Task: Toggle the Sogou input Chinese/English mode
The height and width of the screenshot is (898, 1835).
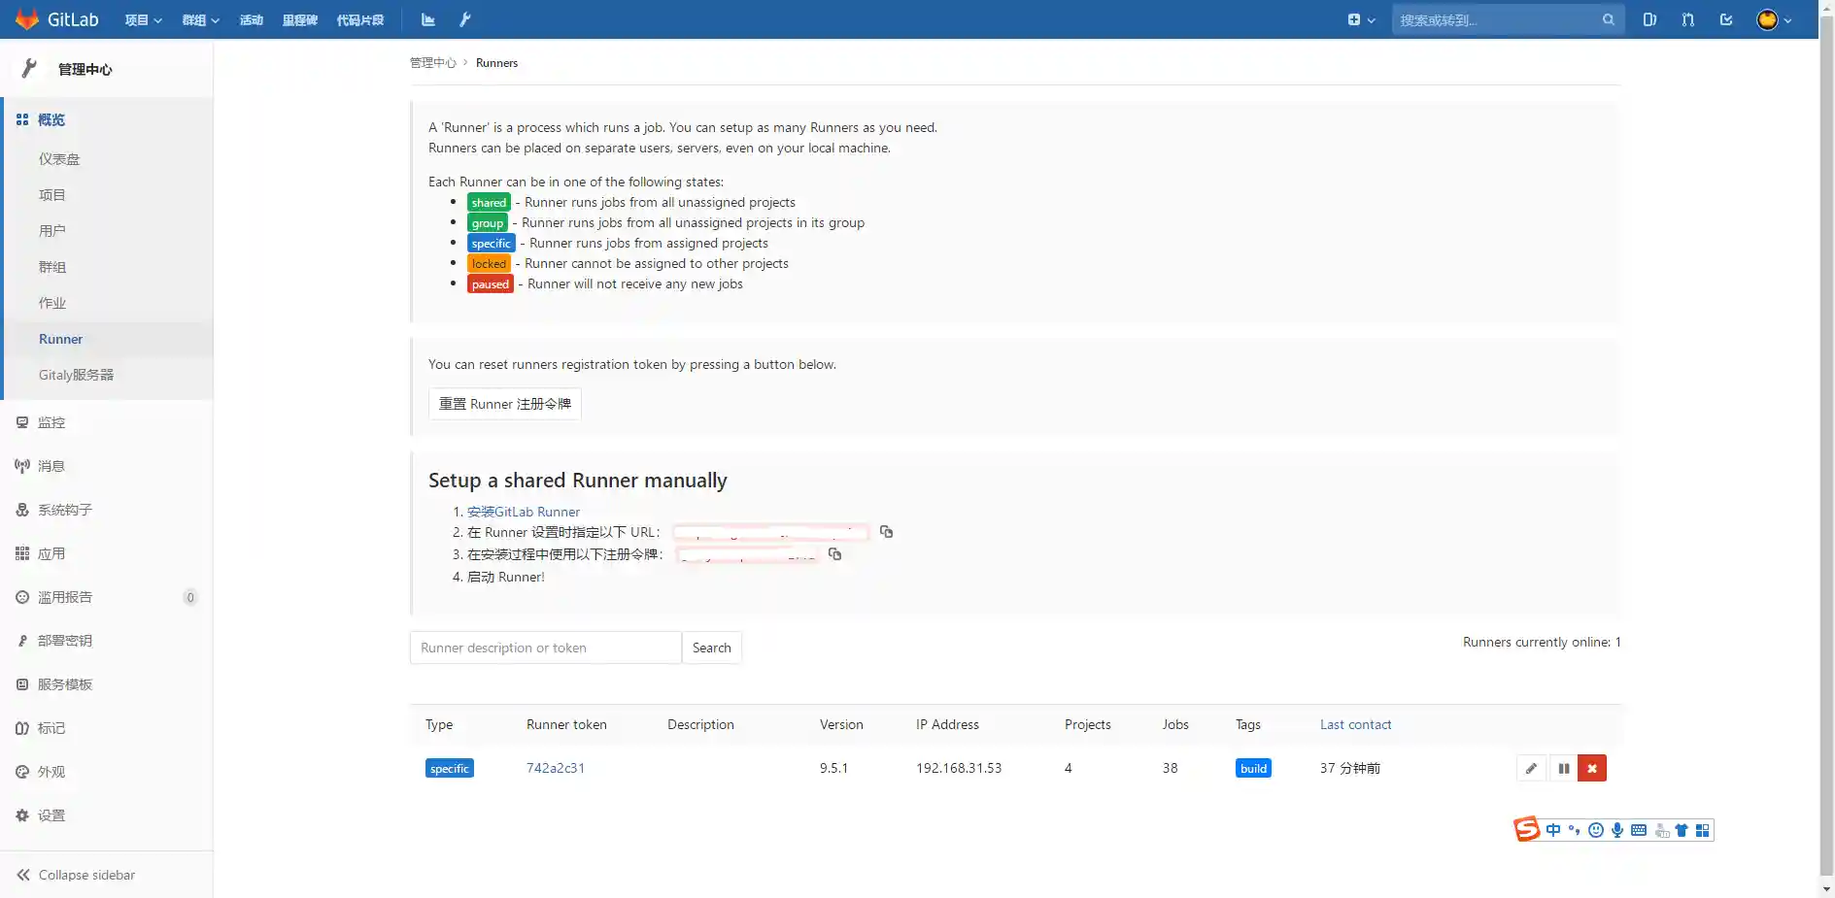Action: (x=1553, y=830)
